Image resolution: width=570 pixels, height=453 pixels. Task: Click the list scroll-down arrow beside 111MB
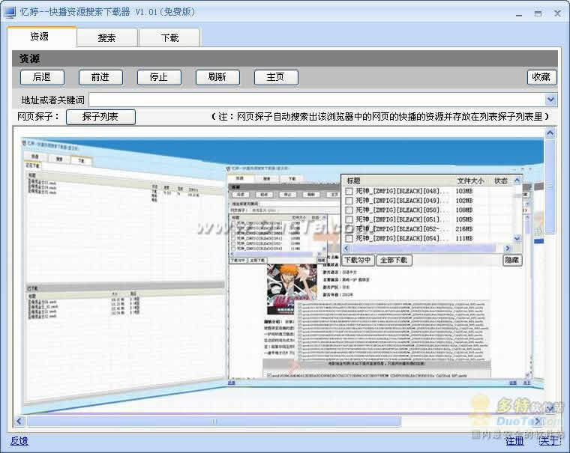coord(517,238)
